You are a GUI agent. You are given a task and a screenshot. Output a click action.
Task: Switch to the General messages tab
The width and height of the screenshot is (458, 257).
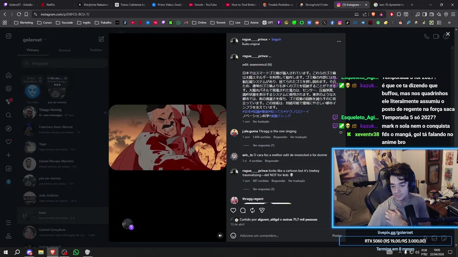point(64,50)
